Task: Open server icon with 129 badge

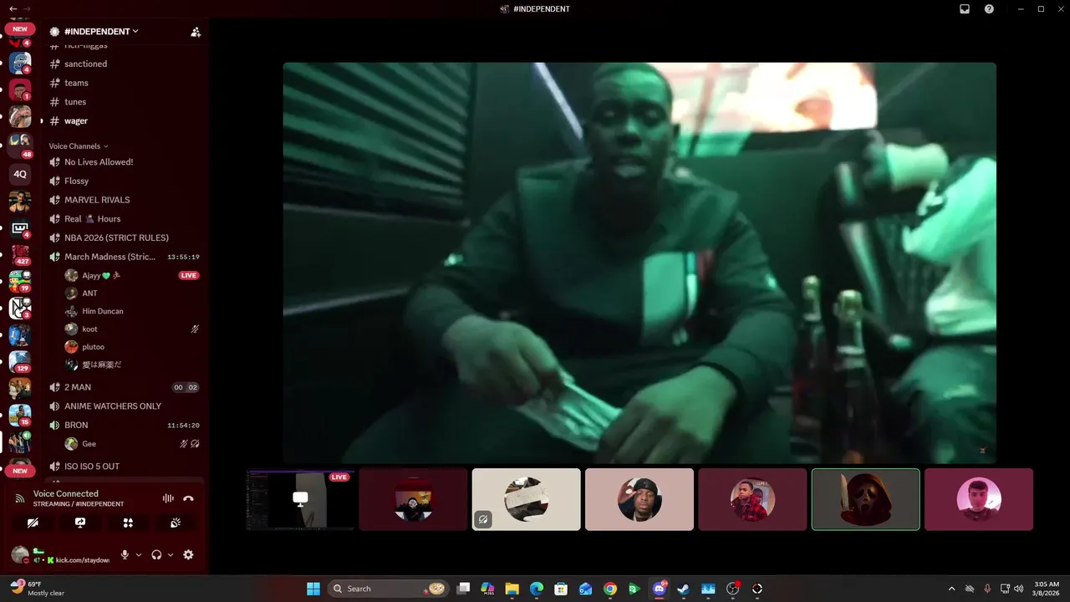Action: click(20, 361)
